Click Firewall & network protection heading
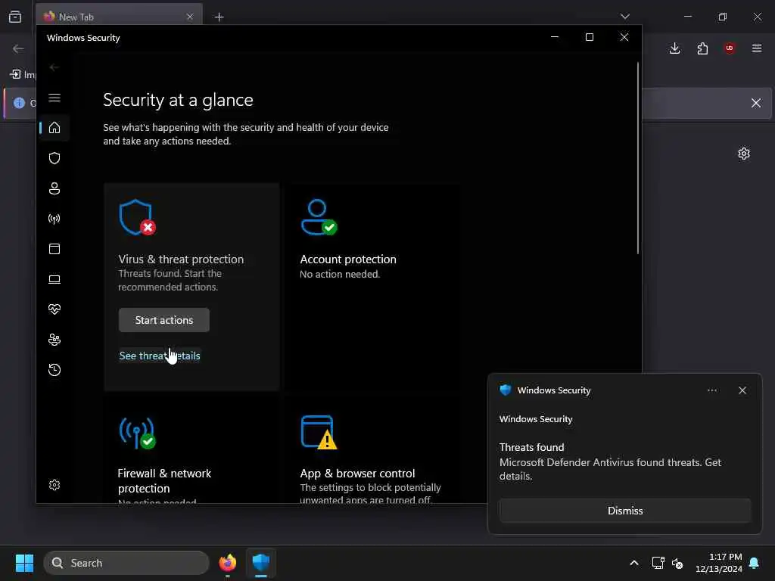 tap(164, 480)
